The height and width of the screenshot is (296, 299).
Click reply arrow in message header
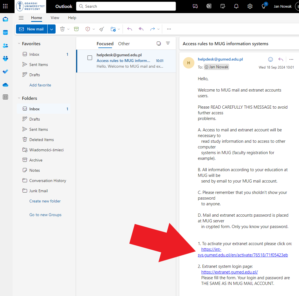coord(281,59)
